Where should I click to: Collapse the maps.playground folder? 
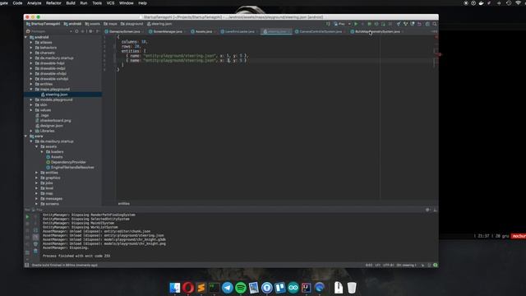(31, 90)
